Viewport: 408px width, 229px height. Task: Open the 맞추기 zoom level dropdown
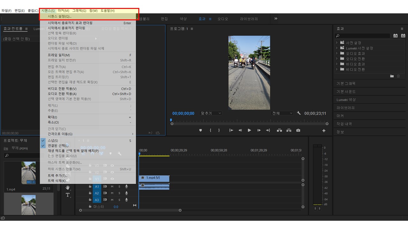(x=211, y=113)
